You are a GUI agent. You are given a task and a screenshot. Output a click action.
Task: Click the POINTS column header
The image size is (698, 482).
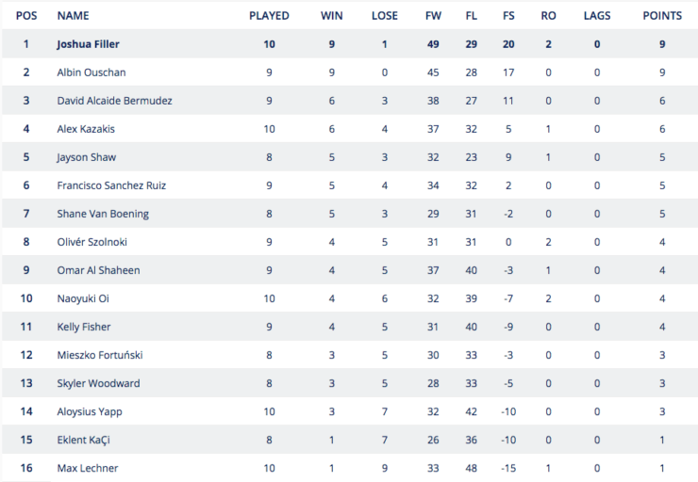(662, 16)
